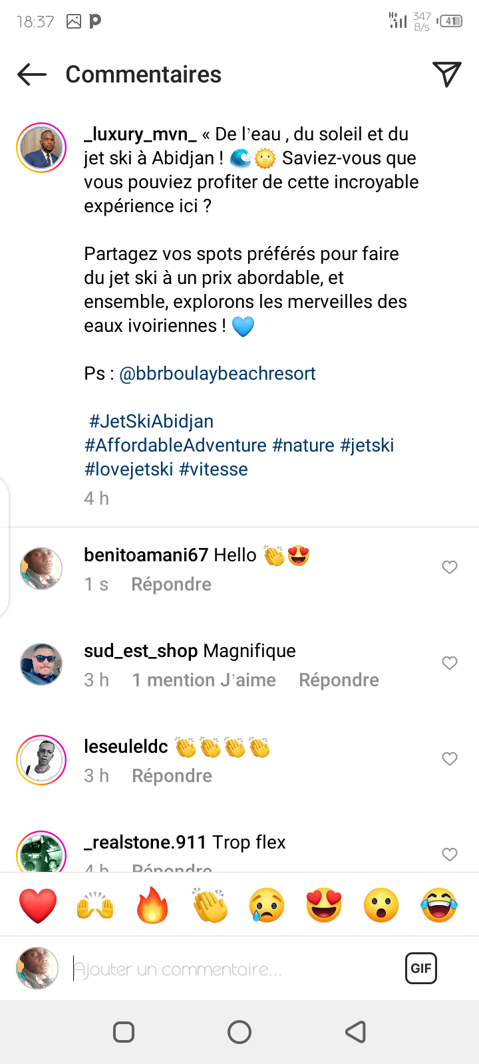The image size is (479, 1064).
Task: Go back using the top-left arrow
Action: (31, 74)
